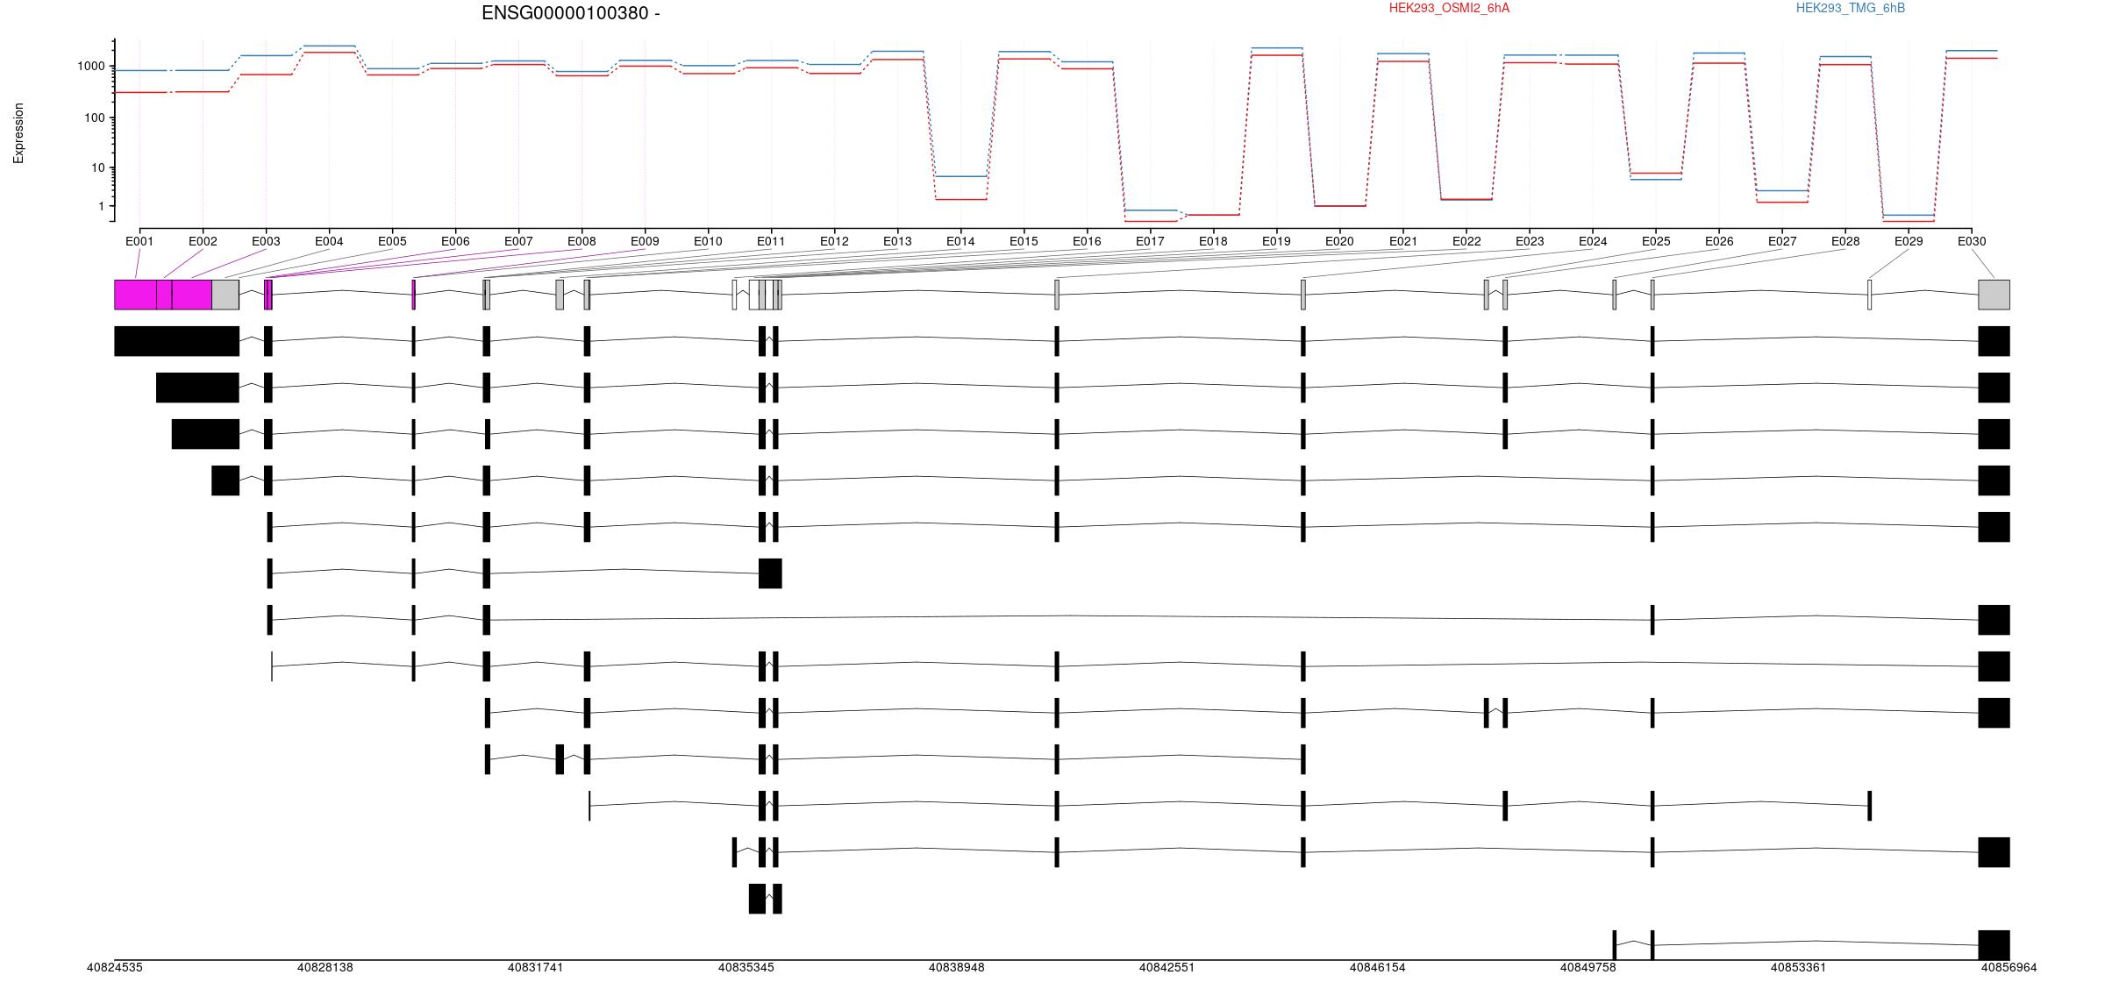Click exon label E027
Image resolution: width=2105 pixels, height=982 pixels.
click(1782, 241)
